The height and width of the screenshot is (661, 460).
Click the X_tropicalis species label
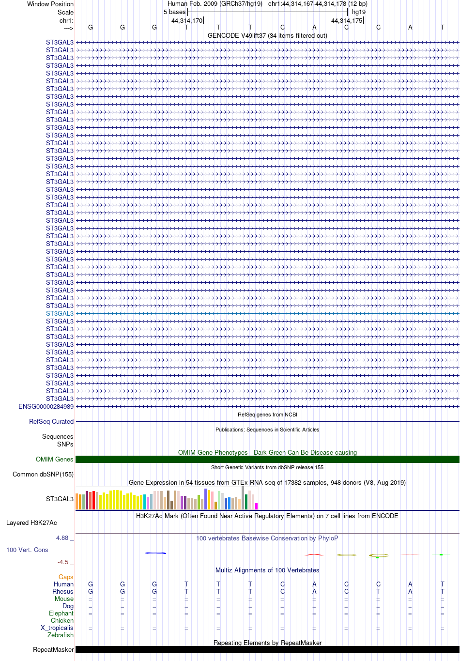coord(57,628)
